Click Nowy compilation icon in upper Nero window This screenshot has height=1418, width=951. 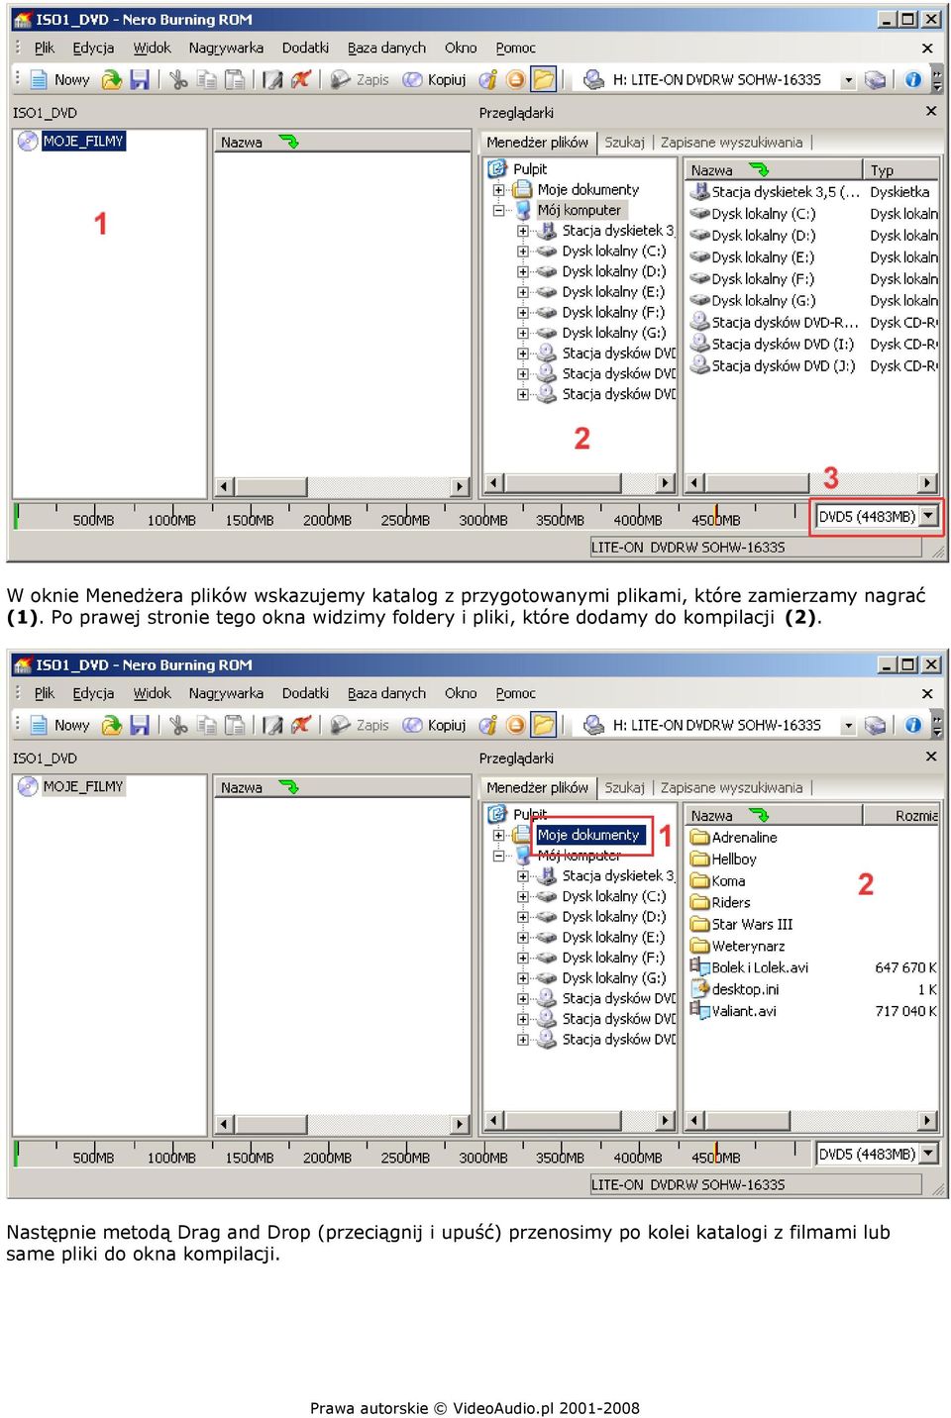click(58, 80)
